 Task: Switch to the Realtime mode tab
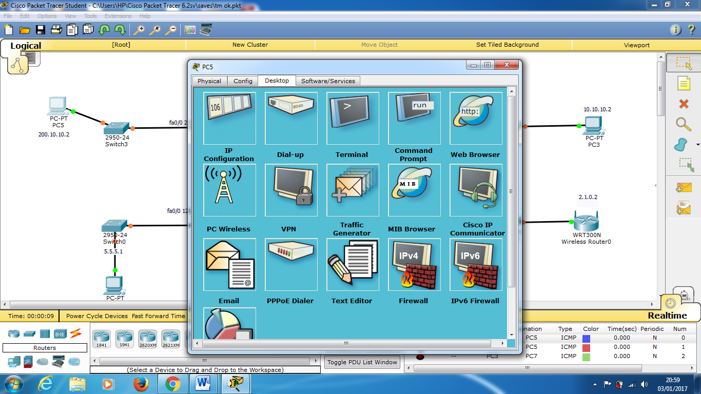click(x=667, y=316)
